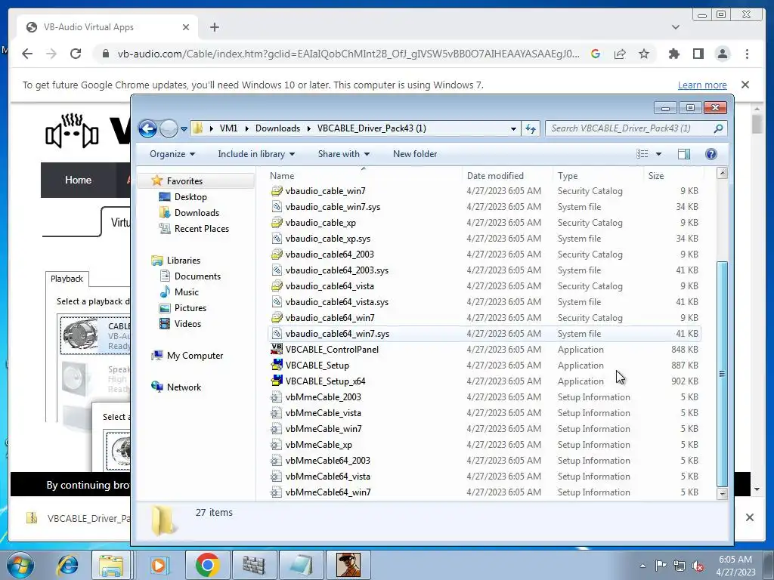The width and height of the screenshot is (774, 580).
Task: Select vbaudio_cable64_win7.sys file icon
Action: [277, 333]
